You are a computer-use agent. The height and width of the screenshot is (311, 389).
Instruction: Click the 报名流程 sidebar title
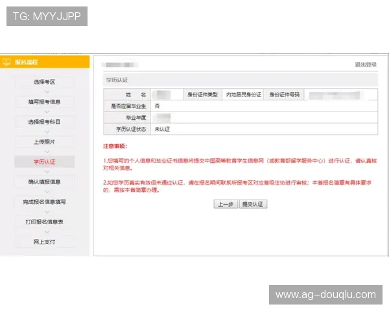pyautogui.click(x=27, y=62)
